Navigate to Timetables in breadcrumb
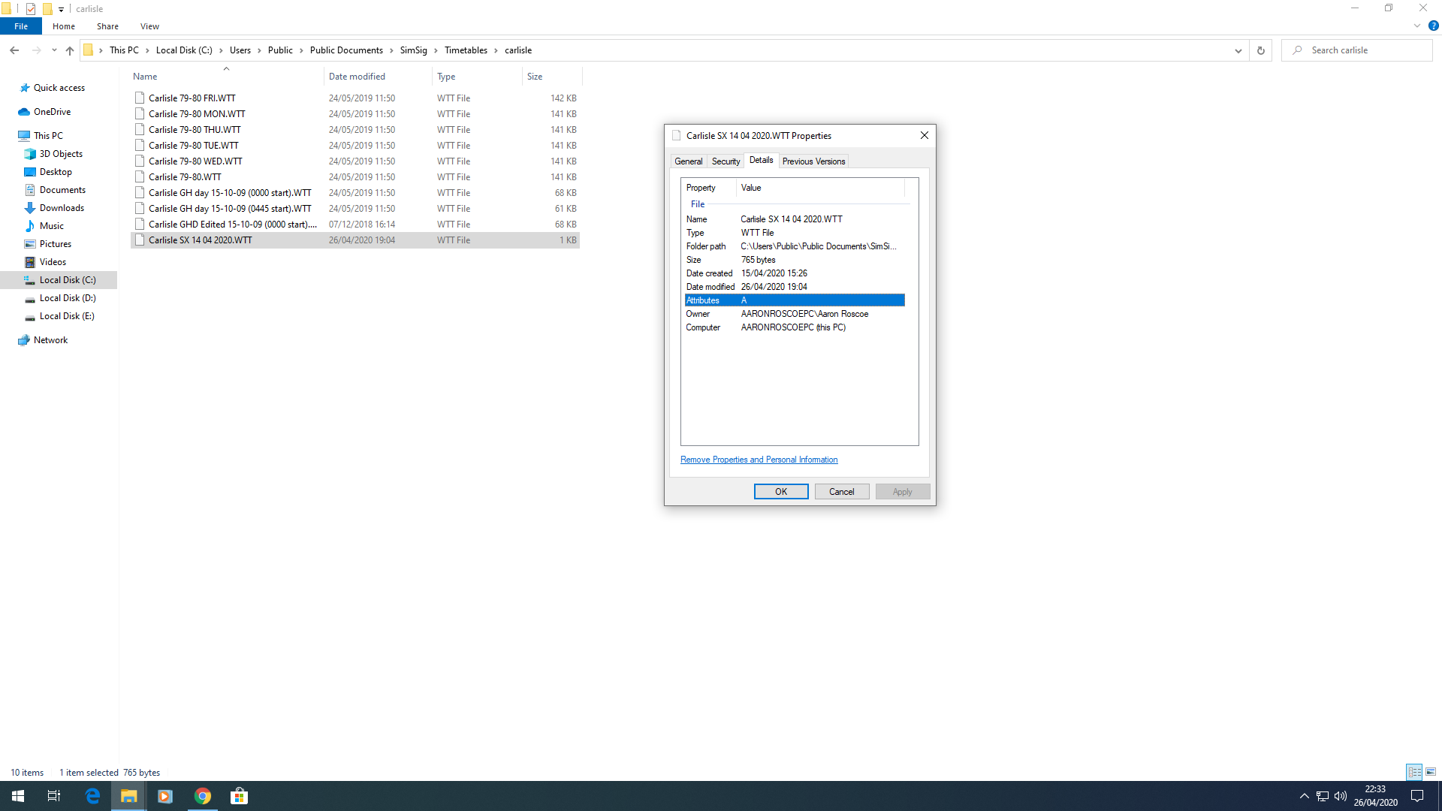Viewport: 1442px width, 811px height. click(x=466, y=50)
